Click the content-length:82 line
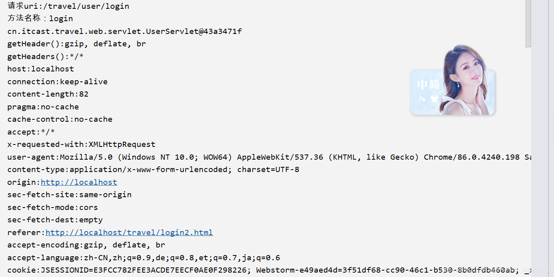 (48, 94)
